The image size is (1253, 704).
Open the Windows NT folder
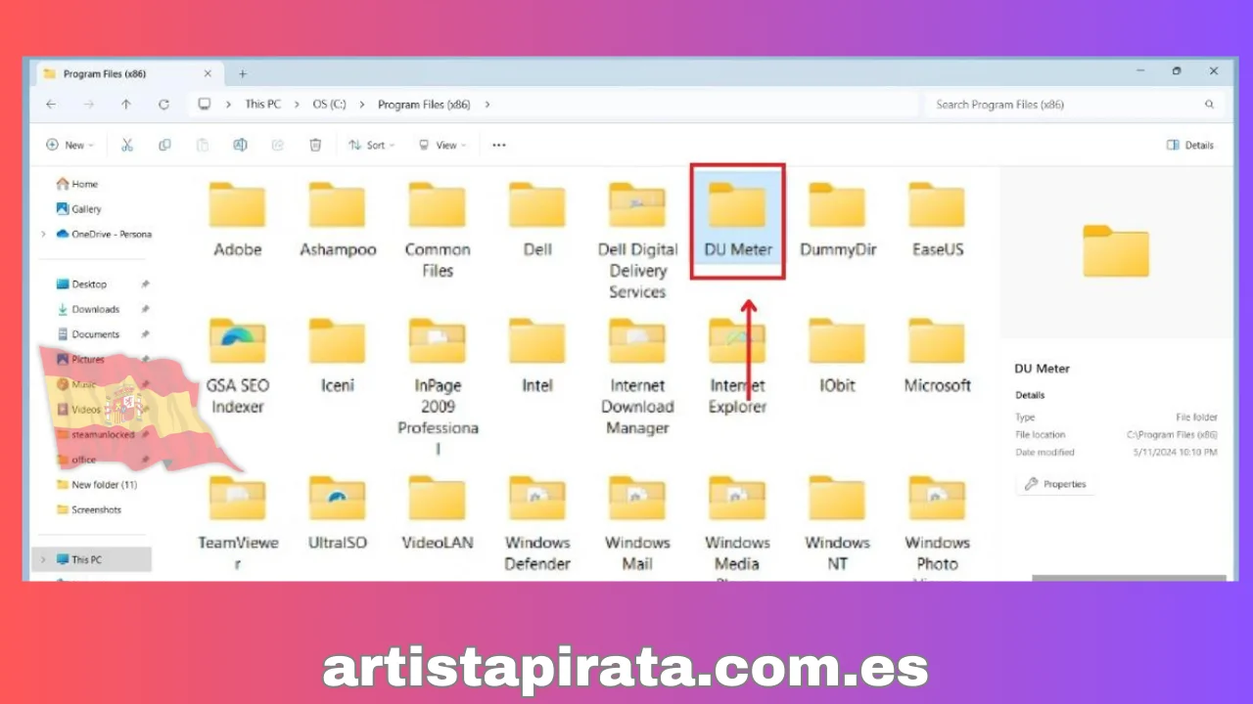838,523
